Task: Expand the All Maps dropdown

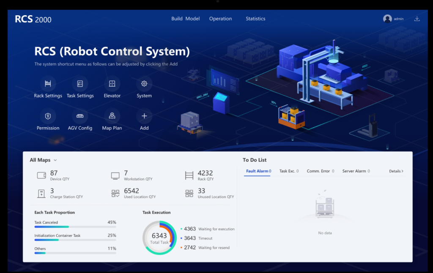Action: (44, 160)
